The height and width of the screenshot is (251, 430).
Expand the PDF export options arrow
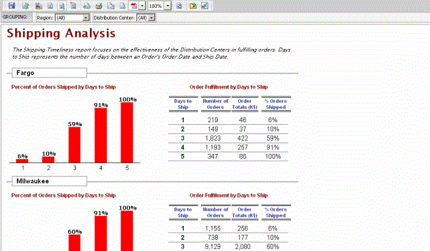pyautogui.click(x=142, y=5)
